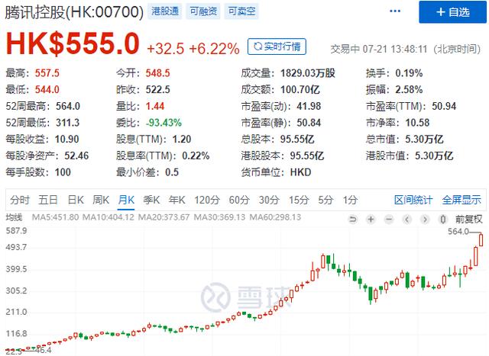Screen dimensions: 489x356
Task: Switch to the 五日 chart tab
Action: tap(47, 200)
